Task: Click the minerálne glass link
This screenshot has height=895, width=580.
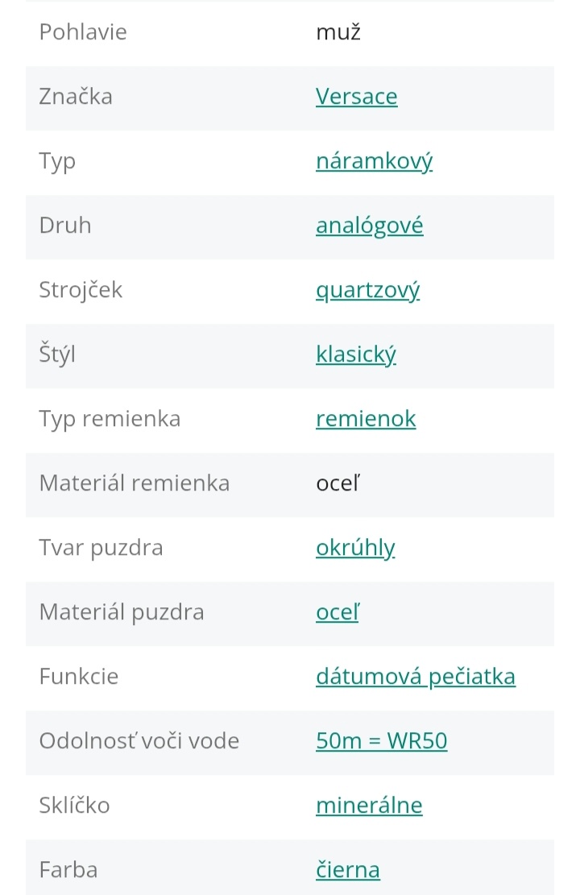Action: (369, 806)
